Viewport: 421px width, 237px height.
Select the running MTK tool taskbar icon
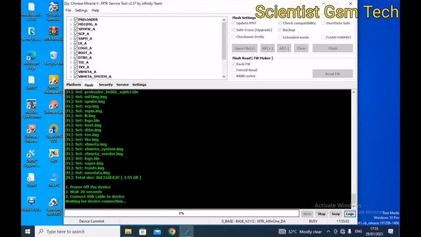[186, 231]
